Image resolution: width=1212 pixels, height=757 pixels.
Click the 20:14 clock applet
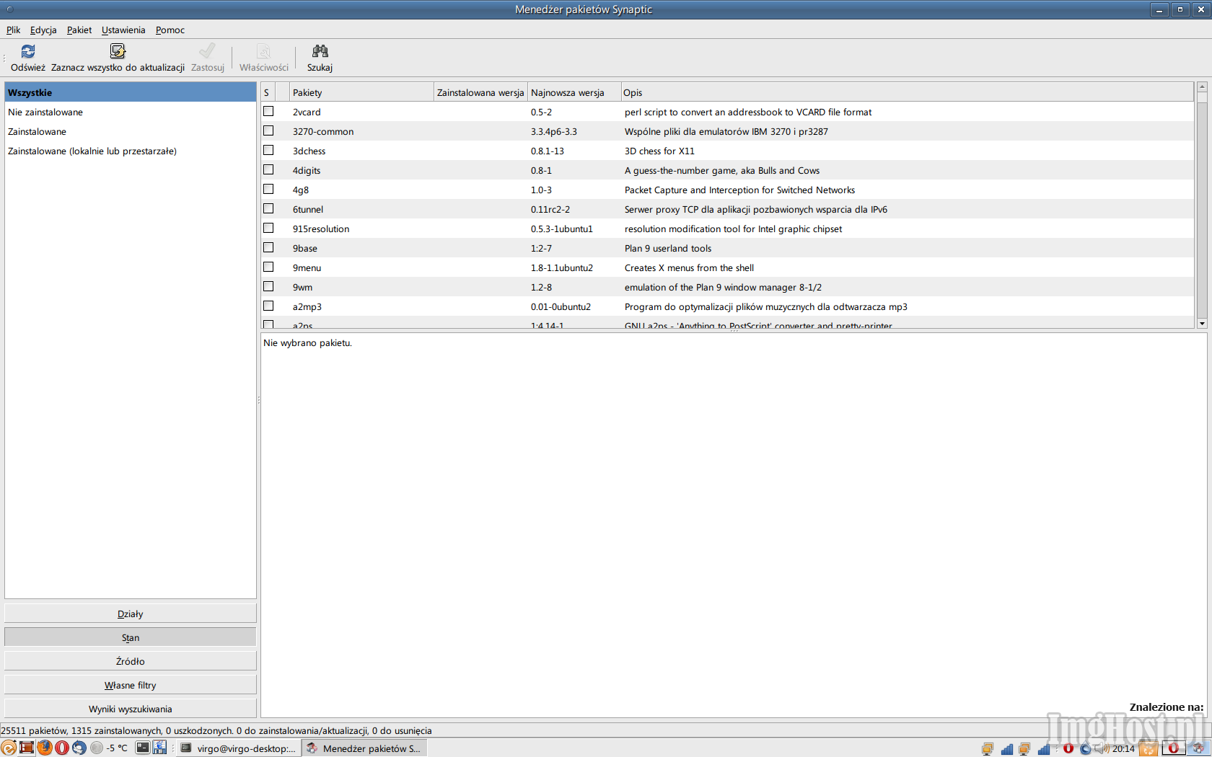(x=1123, y=748)
